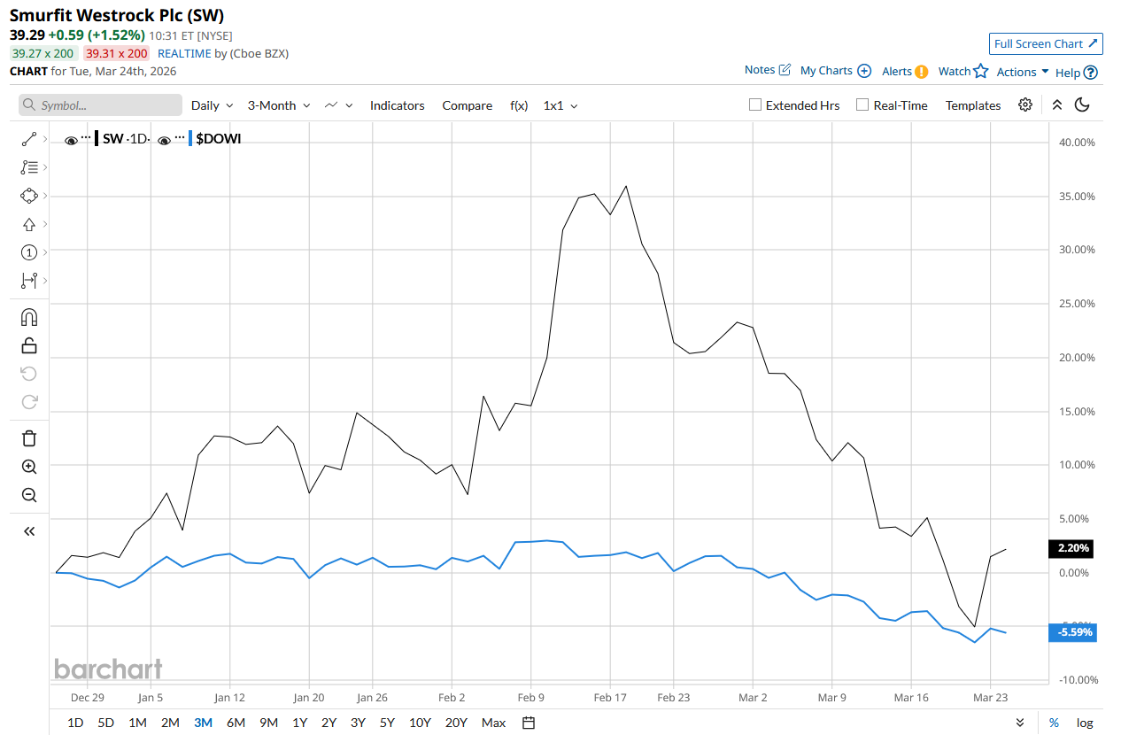Select the 20Y range tab
Image resolution: width=1121 pixels, height=735 pixels.
(456, 723)
